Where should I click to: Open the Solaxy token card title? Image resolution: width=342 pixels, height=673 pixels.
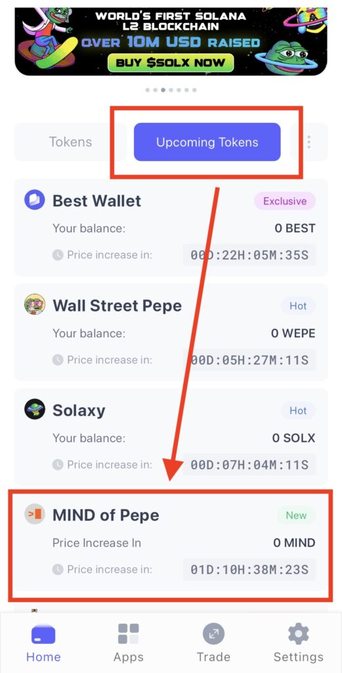pyautogui.click(x=79, y=410)
